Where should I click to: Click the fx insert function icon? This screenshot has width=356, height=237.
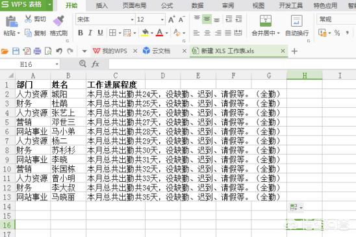pyautogui.click(x=95, y=64)
